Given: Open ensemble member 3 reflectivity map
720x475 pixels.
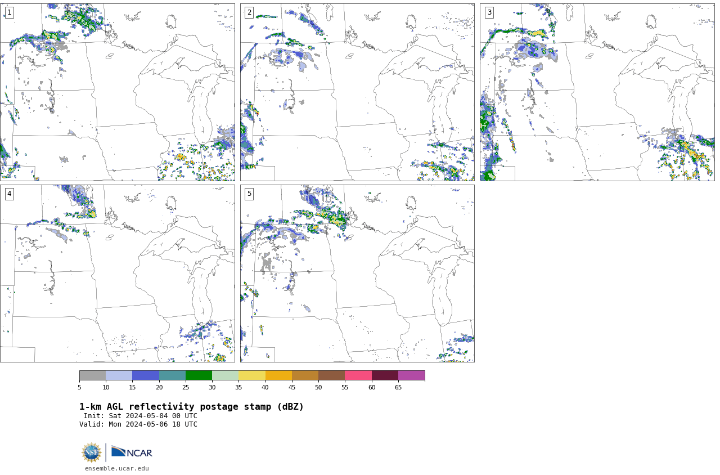Looking at the screenshot, I should (597, 92).
